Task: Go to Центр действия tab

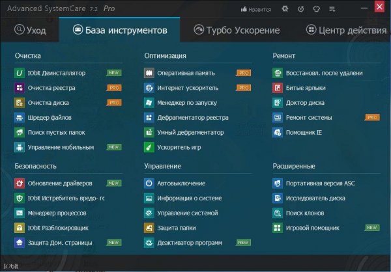Action: coord(346,30)
